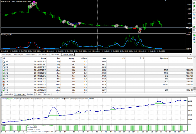Viewport: 196px width, 134px height.
Task: Open the График tester tab
Action: tap(30, 94)
